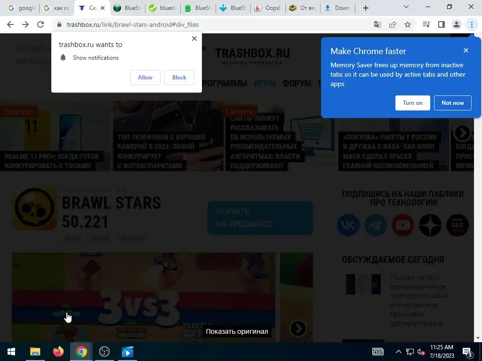Open the YouTube social icon
The width and height of the screenshot is (482, 361).
coord(403,225)
